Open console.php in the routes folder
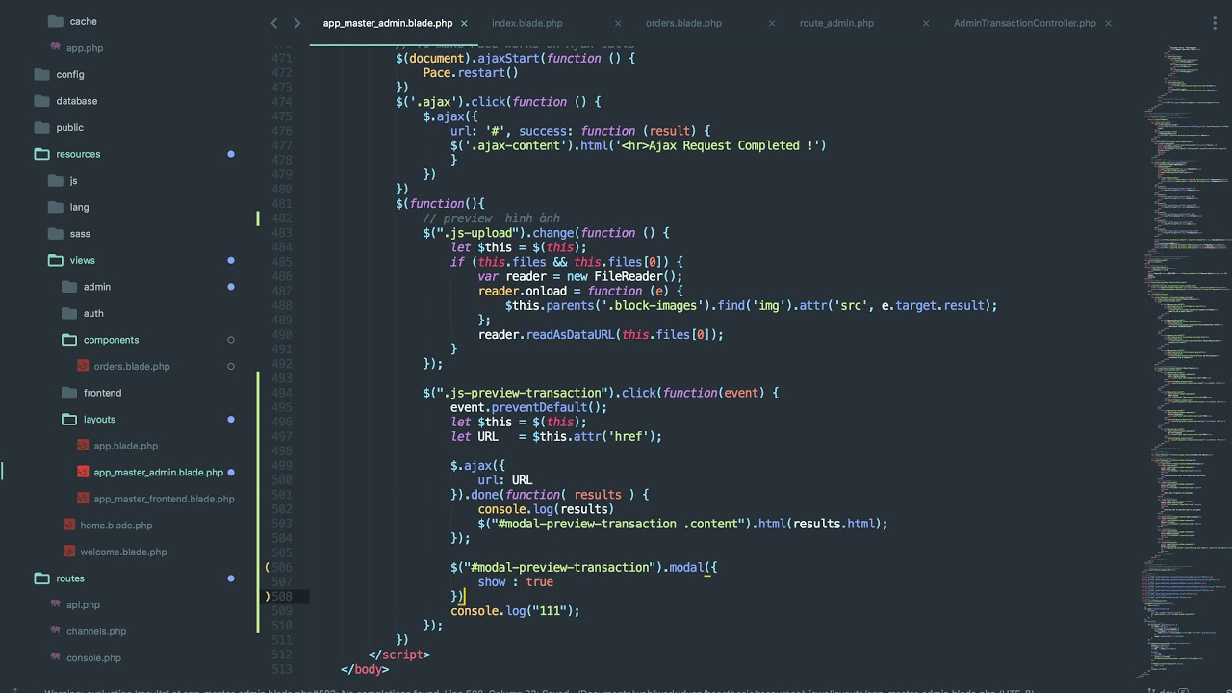The image size is (1232, 693). tap(93, 657)
